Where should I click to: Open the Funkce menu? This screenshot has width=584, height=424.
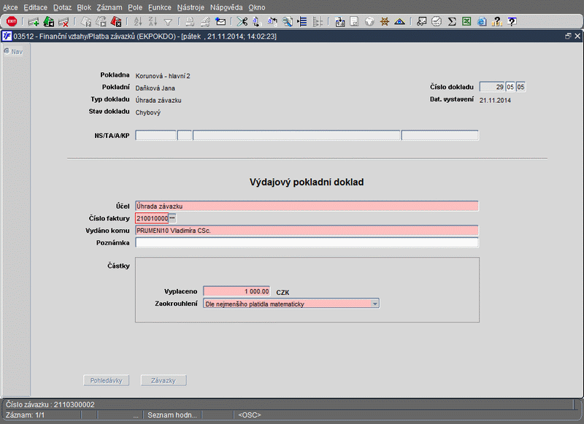click(160, 7)
